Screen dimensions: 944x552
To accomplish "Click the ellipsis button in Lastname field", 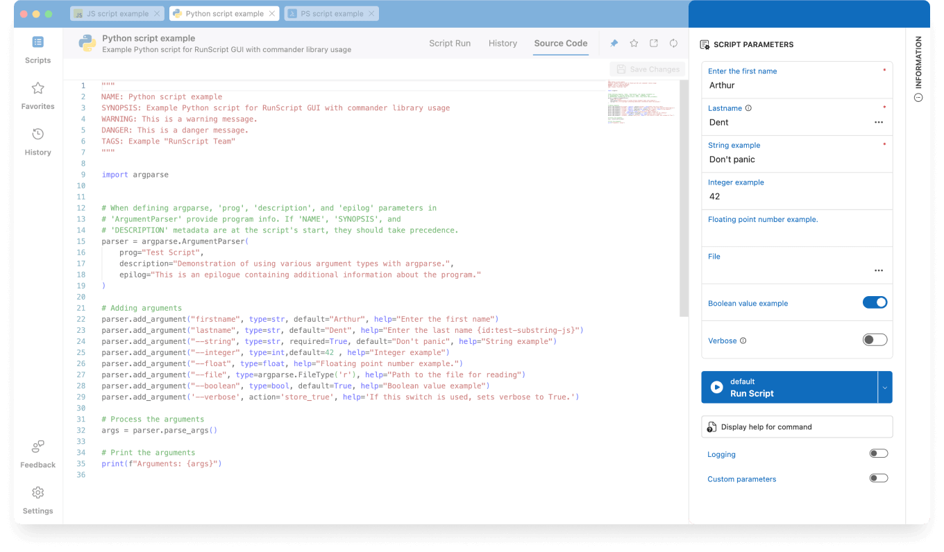I will pyautogui.click(x=879, y=122).
